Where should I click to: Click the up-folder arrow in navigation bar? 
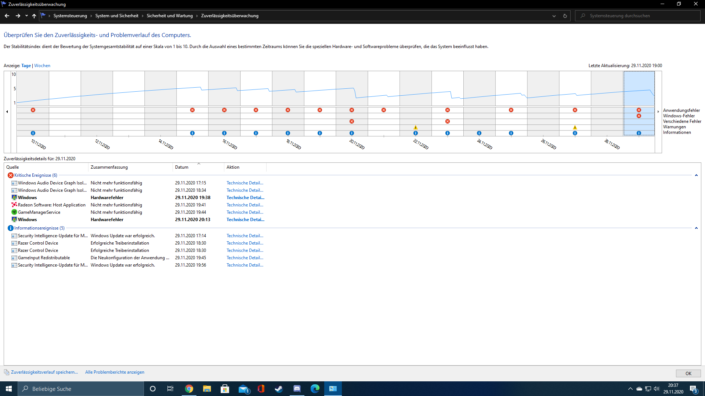click(34, 16)
